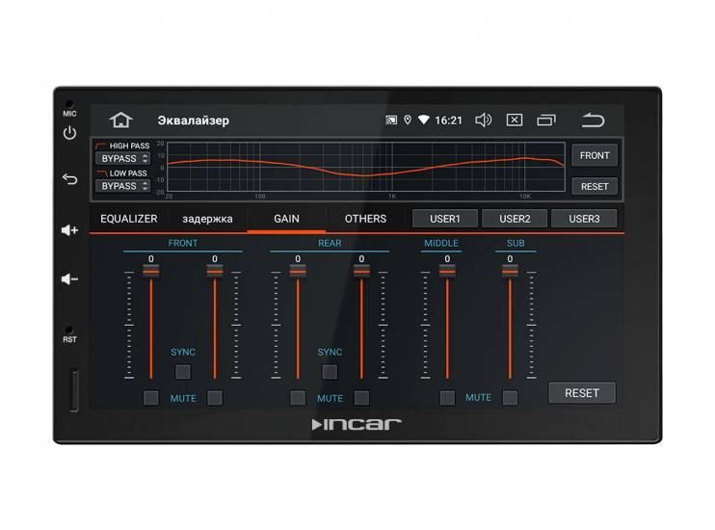Click the FRONT channel selector beside graph

point(595,155)
